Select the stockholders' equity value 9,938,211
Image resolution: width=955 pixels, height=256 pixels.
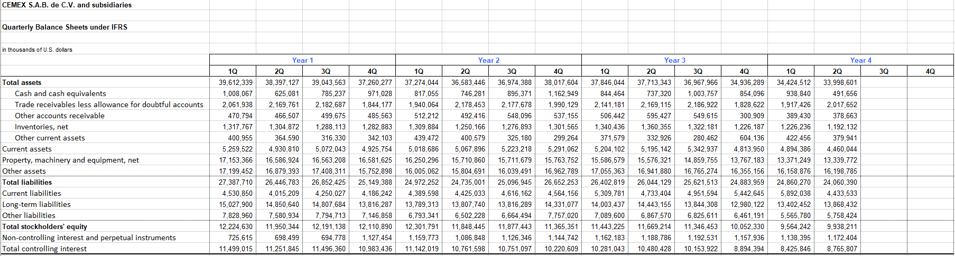click(842, 226)
